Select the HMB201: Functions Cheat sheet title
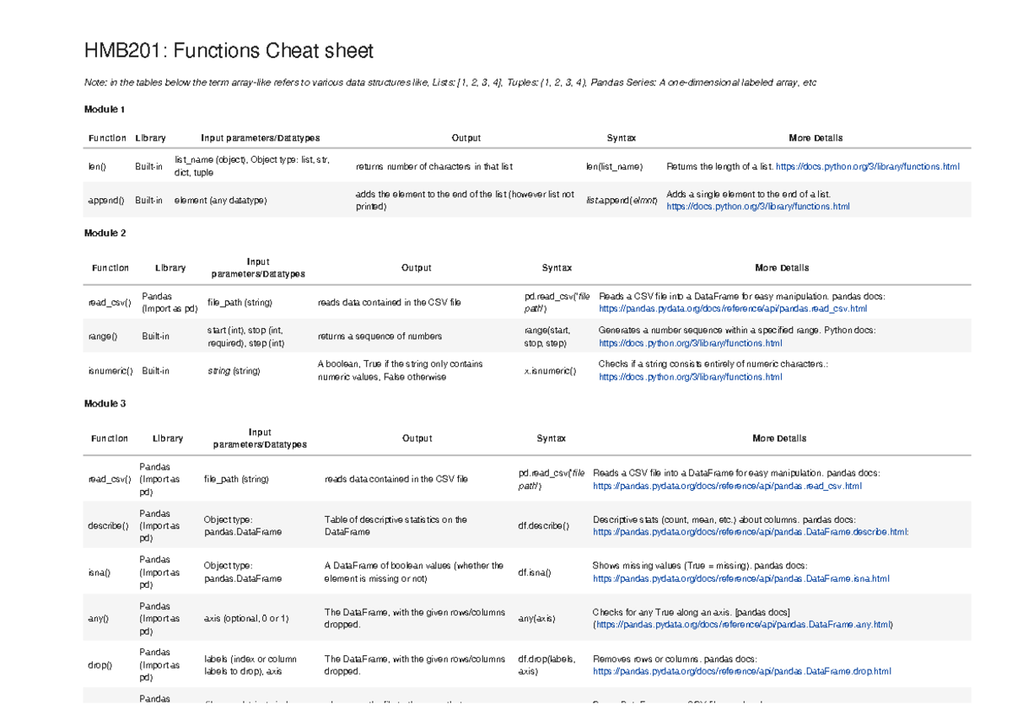The image size is (1012, 715). (x=228, y=51)
